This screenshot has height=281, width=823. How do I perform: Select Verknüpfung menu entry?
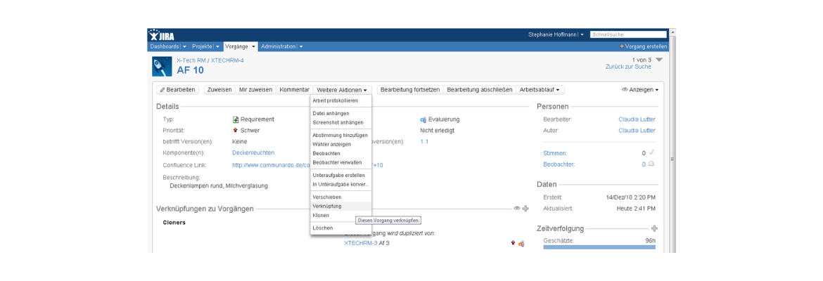341,206
